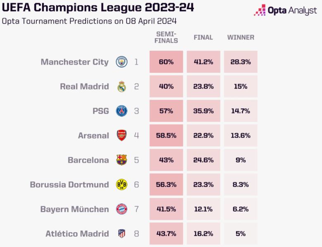Click the Borussia Dortmund BVB logo
322x247 pixels.
121,184
